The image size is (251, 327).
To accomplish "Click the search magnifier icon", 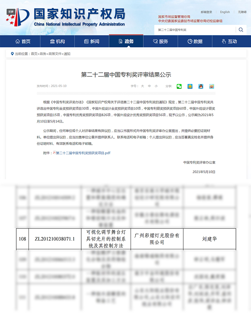I will (x=241, y=30).
